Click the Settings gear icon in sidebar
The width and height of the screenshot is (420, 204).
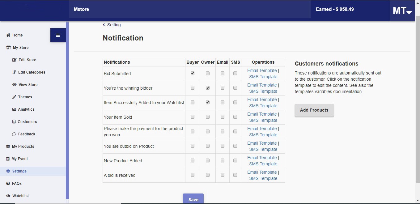click(x=8, y=171)
